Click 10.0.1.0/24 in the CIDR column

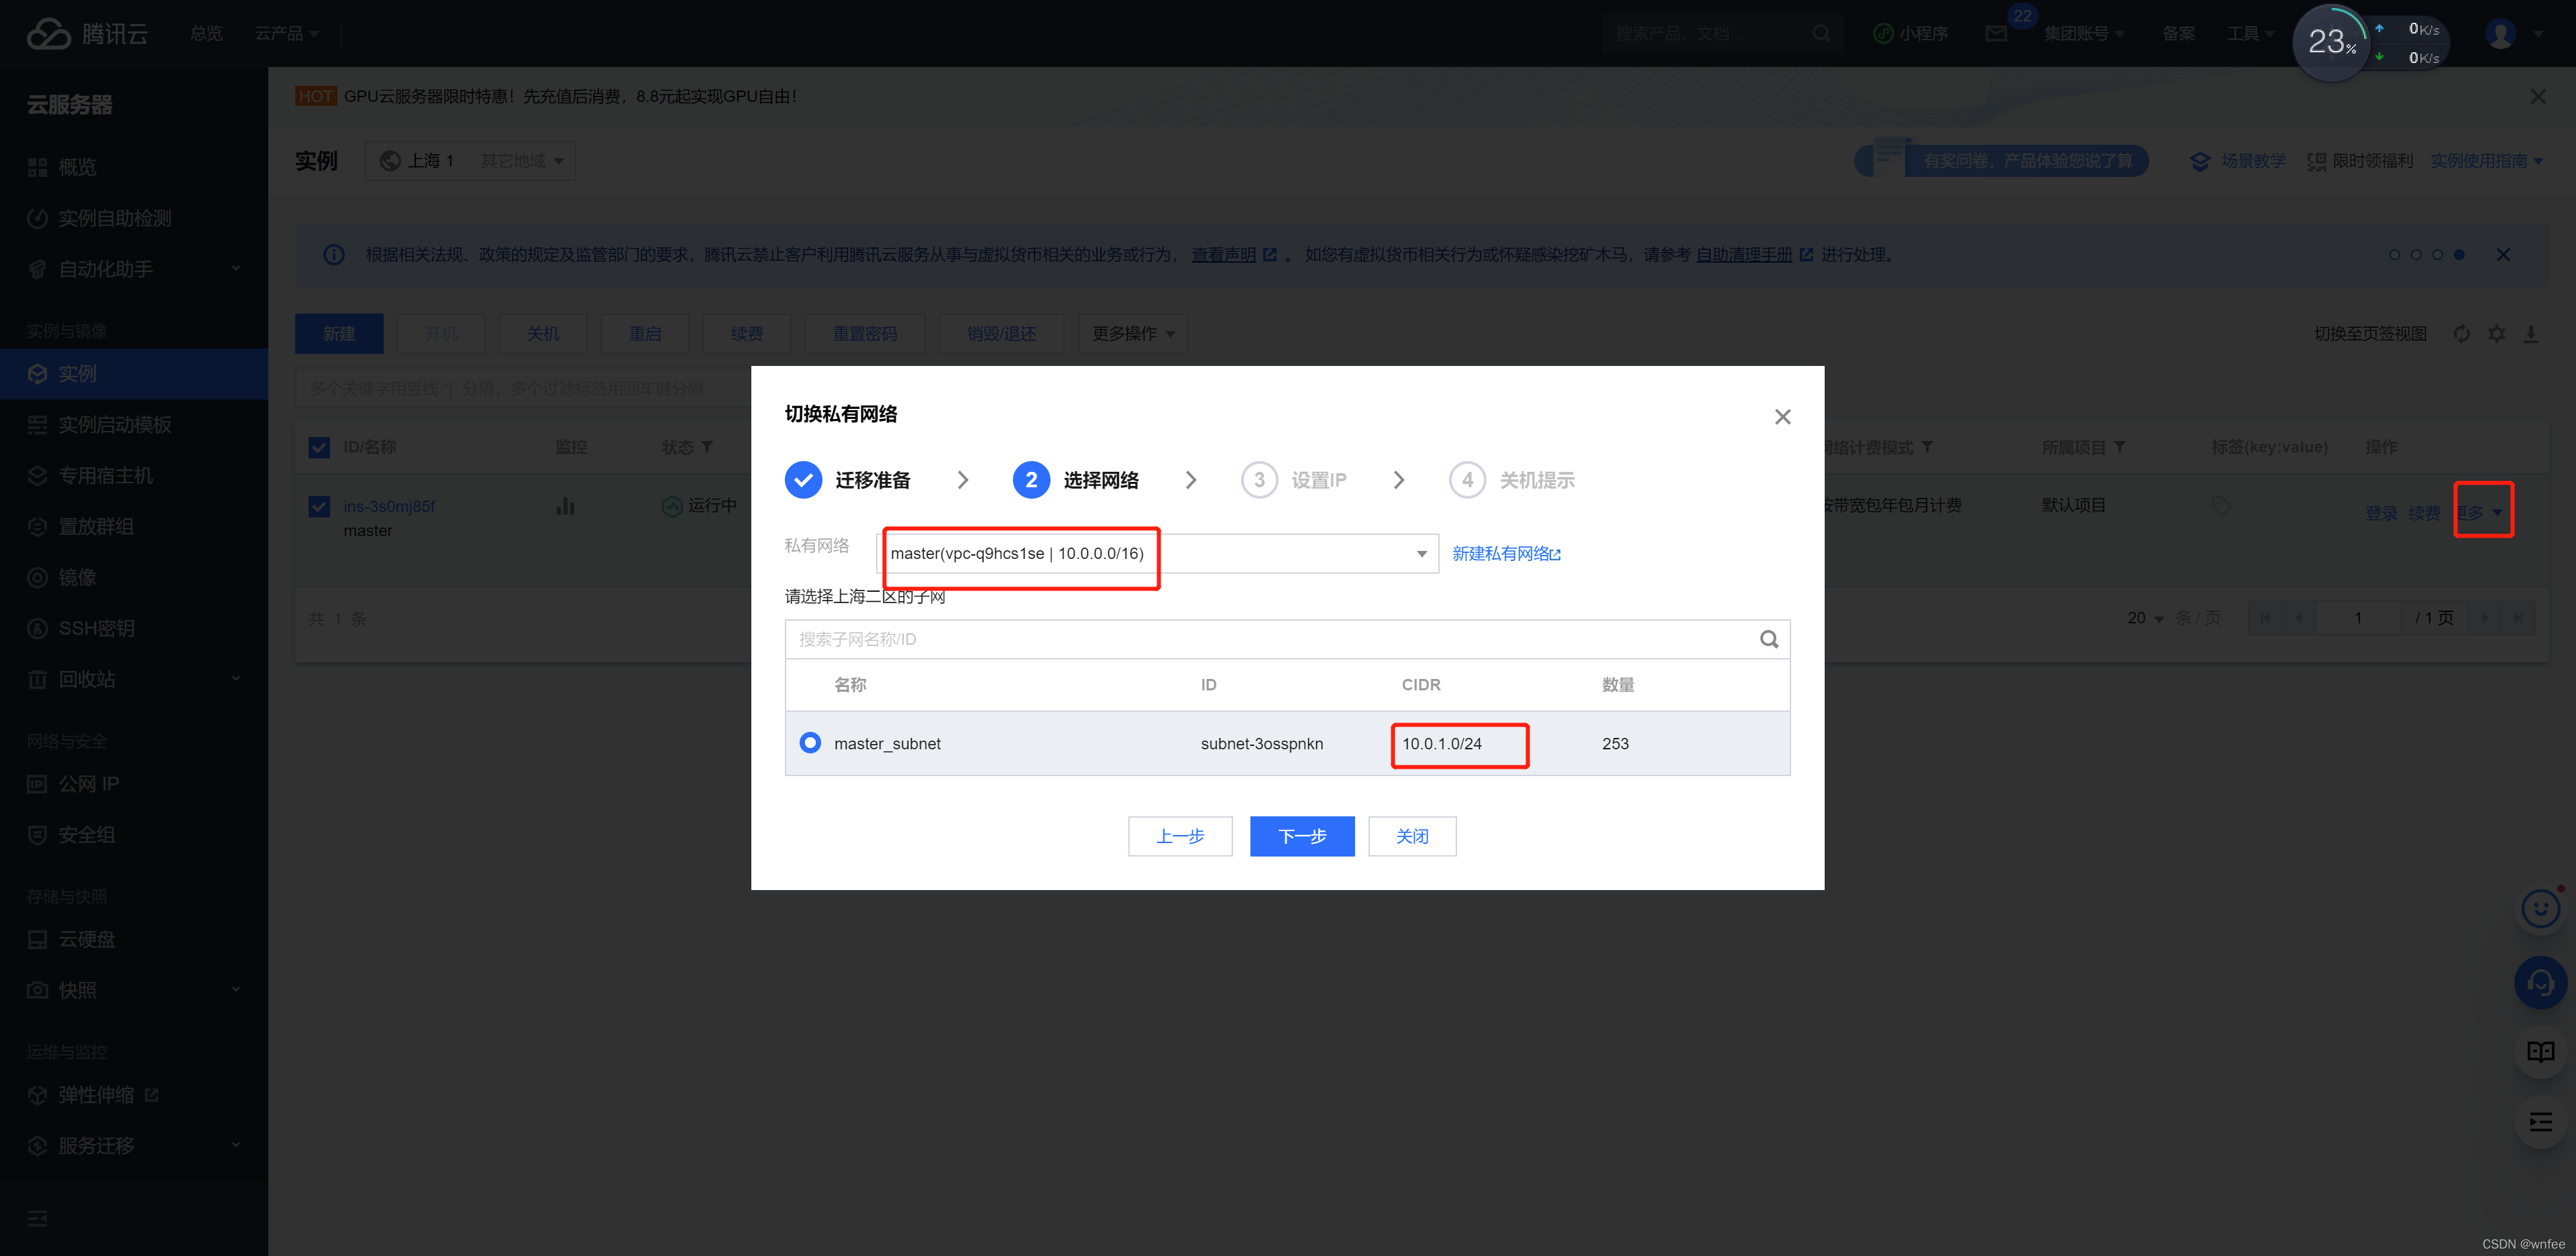click(x=1441, y=743)
